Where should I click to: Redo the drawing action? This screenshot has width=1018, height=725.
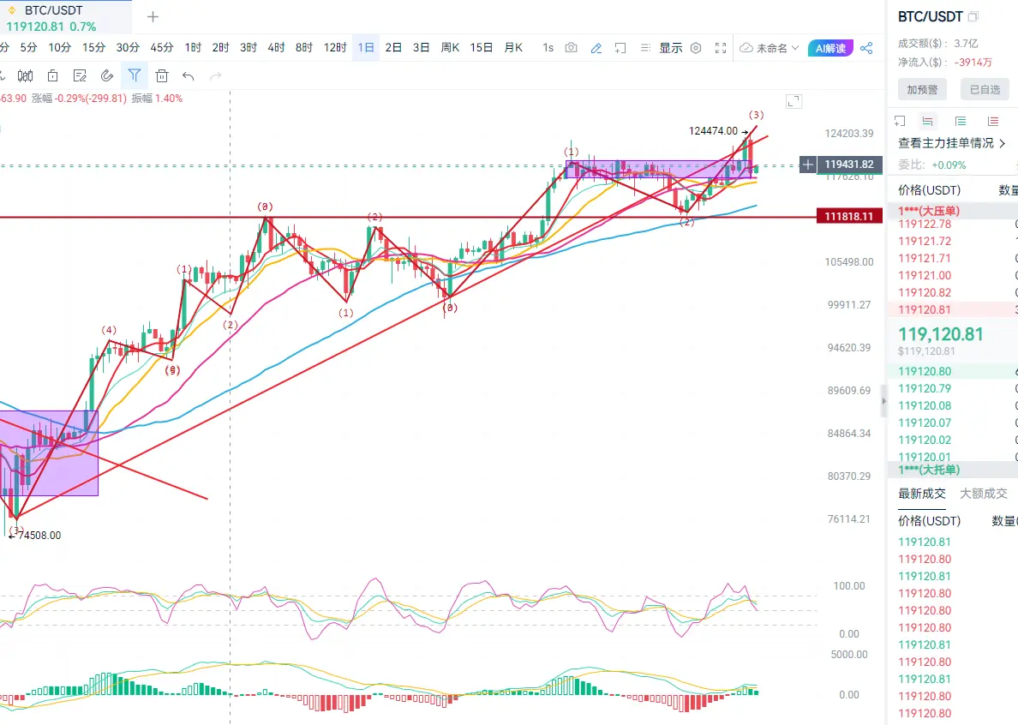(216, 76)
